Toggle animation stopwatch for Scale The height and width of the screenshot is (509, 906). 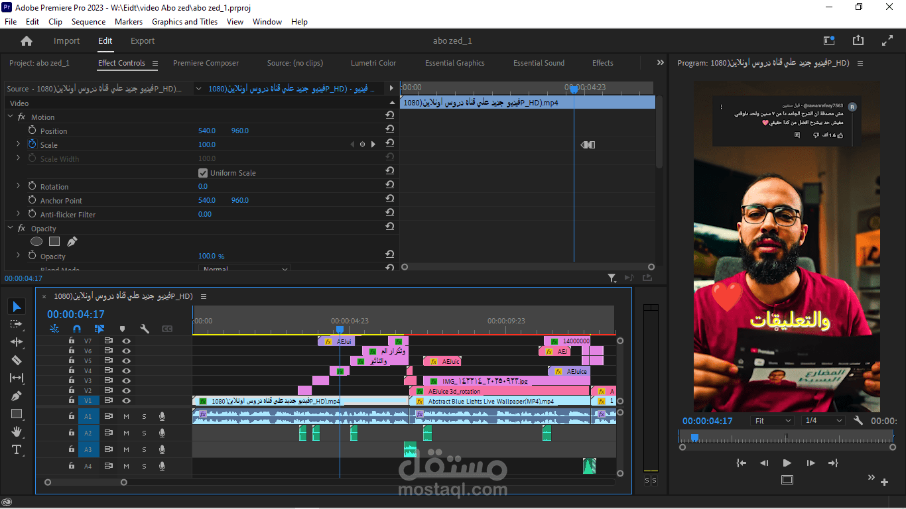[x=32, y=144]
